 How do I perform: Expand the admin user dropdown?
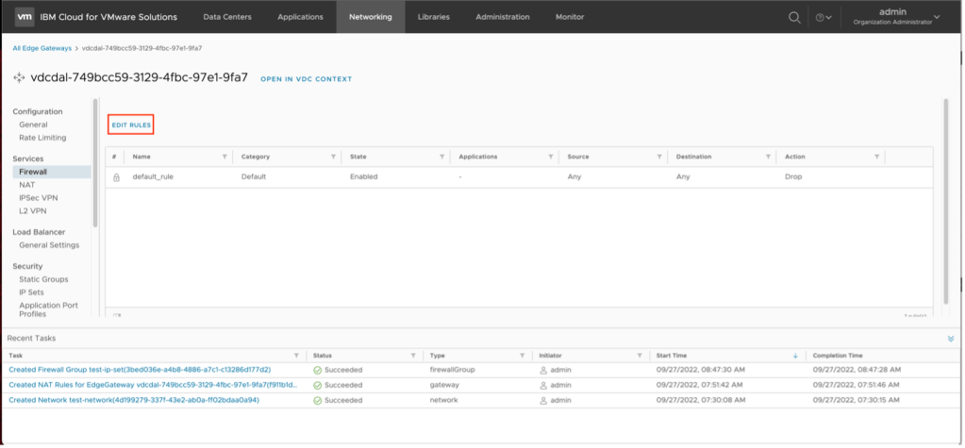936,17
